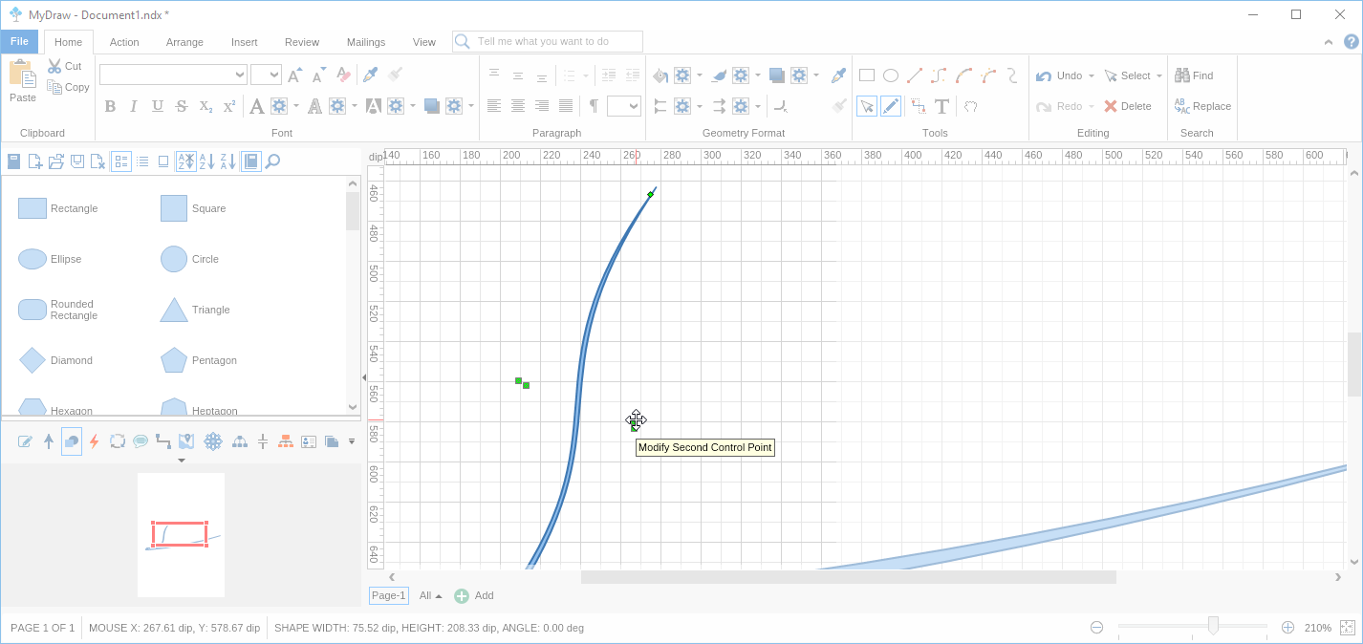Activate the Pointer selection tool
This screenshot has height=644, width=1363.
[866, 106]
